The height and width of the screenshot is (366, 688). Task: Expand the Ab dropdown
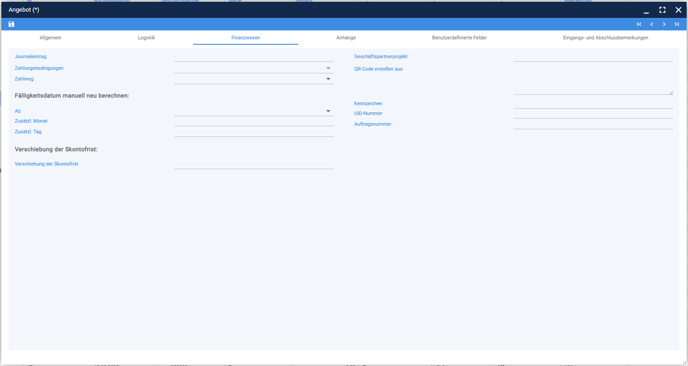[x=328, y=111]
